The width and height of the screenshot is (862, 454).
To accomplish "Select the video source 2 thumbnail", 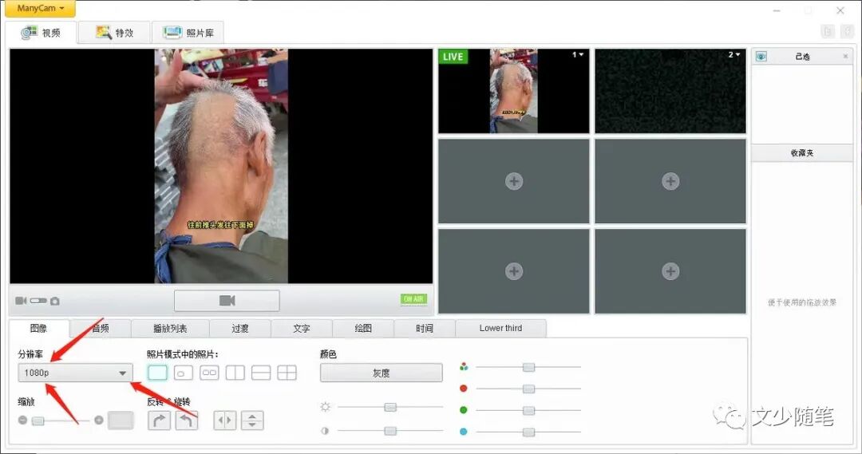I will click(x=670, y=91).
